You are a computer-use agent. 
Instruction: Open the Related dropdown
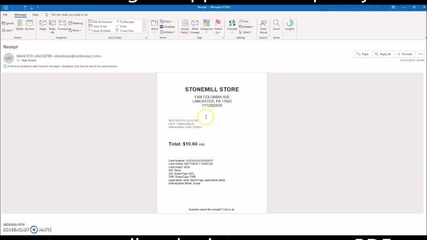click(246, 27)
